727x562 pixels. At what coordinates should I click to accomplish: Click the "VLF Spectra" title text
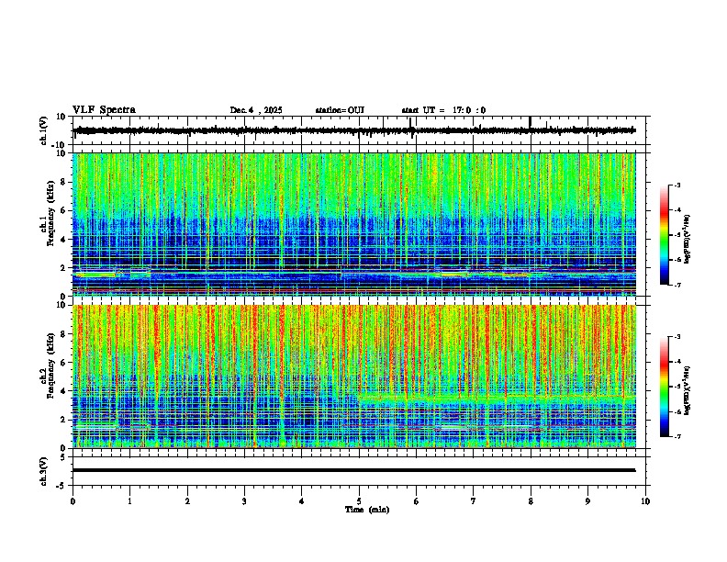[104, 110]
